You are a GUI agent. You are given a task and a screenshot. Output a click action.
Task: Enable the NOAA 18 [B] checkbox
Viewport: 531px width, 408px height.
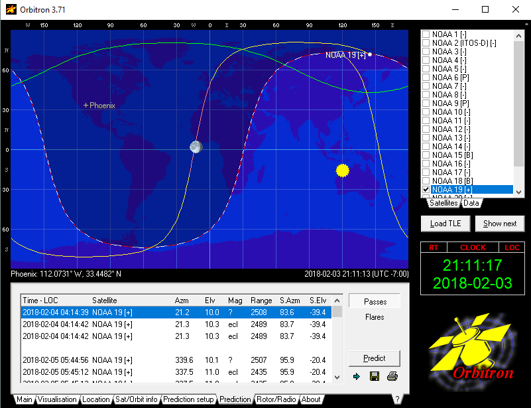click(426, 180)
